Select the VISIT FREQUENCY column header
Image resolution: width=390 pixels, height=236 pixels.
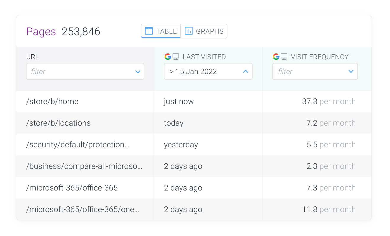[320, 57]
